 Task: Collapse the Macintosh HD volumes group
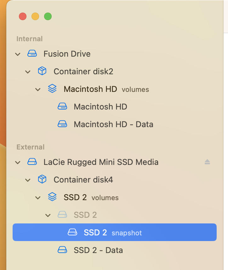point(38,89)
